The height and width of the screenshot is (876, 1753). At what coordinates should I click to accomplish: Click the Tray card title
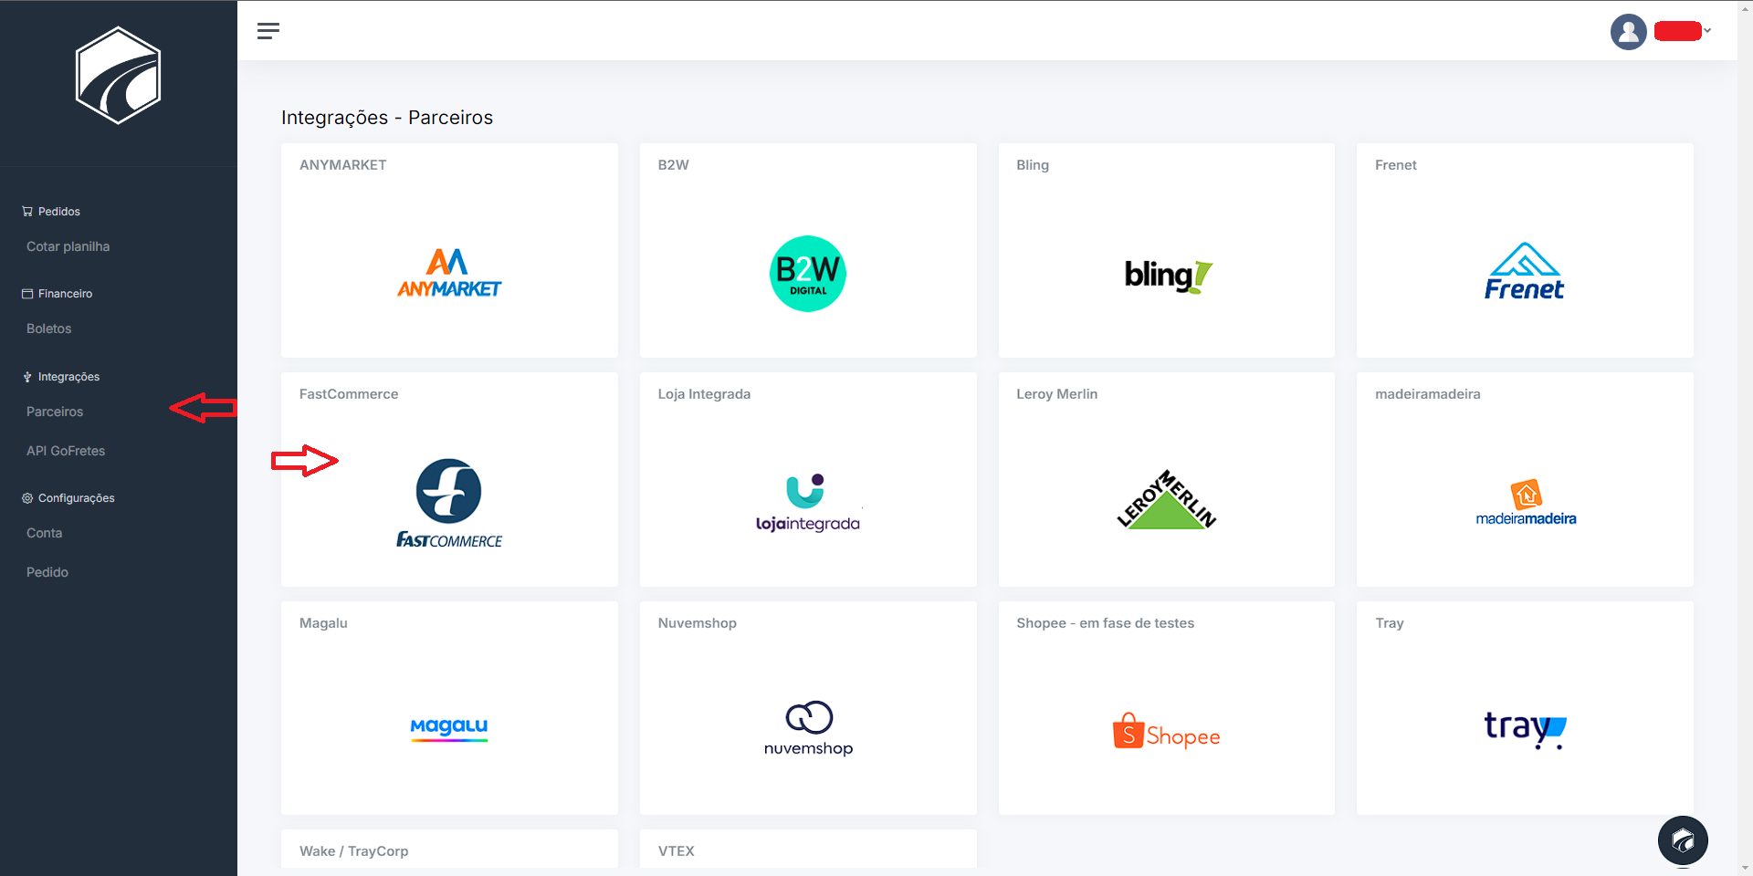click(1390, 623)
